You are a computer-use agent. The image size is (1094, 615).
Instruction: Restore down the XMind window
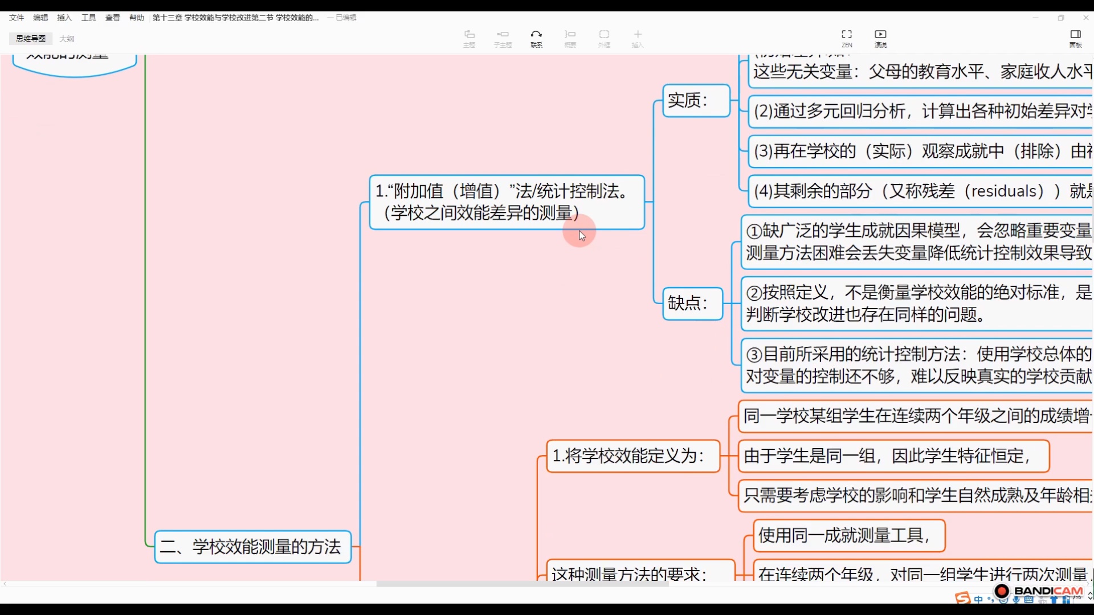[1061, 18]
